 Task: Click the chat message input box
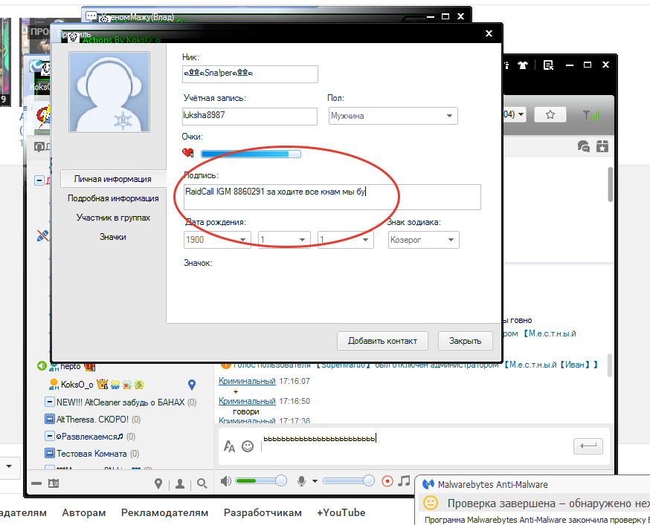click(x=414, y=446)
